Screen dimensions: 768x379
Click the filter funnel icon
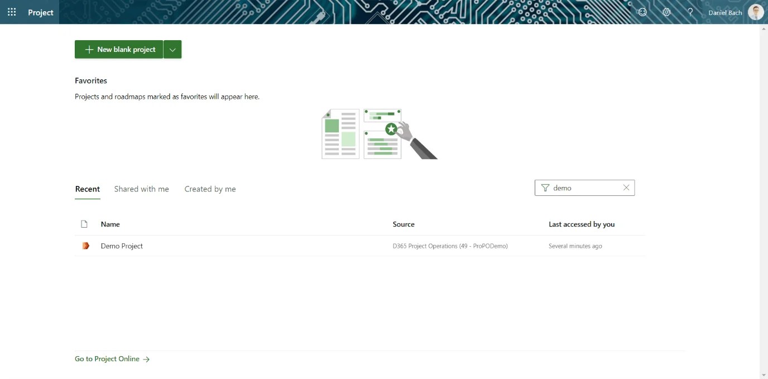(545, 188)
